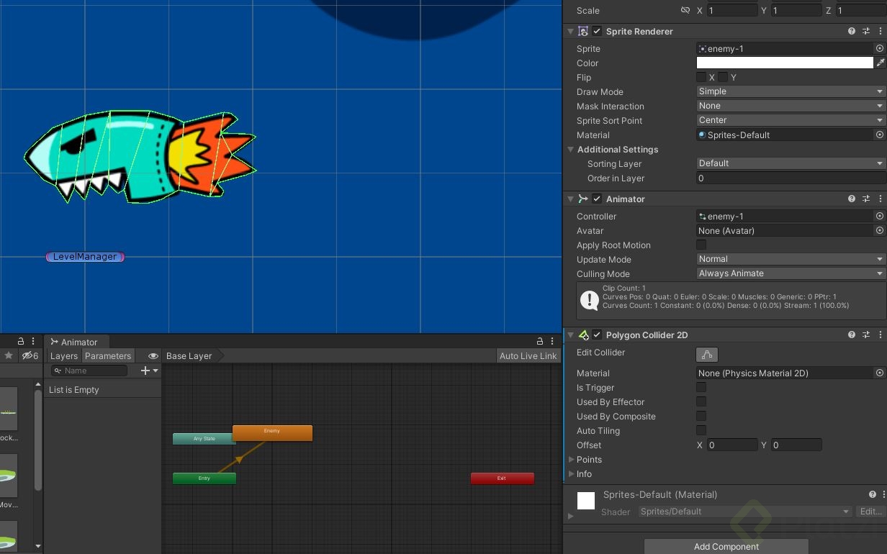Open the Shader dropdown
This screenshot has height=554, width=887.
744,512
